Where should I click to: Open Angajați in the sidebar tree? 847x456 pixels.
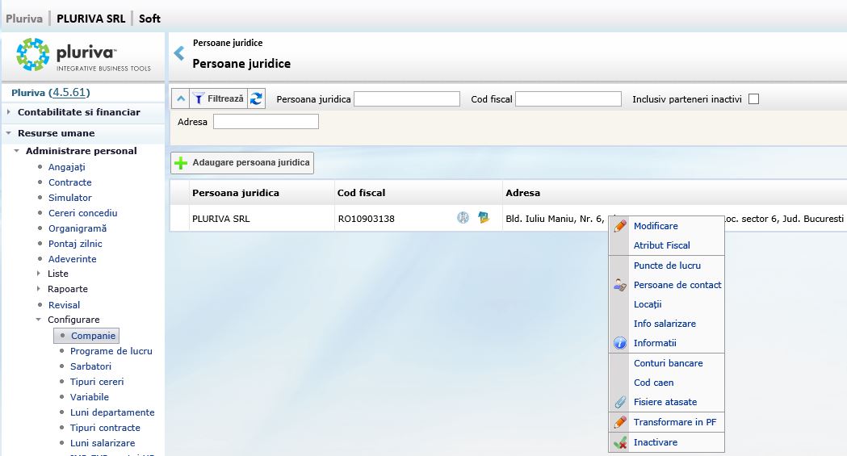coord(66,166)
